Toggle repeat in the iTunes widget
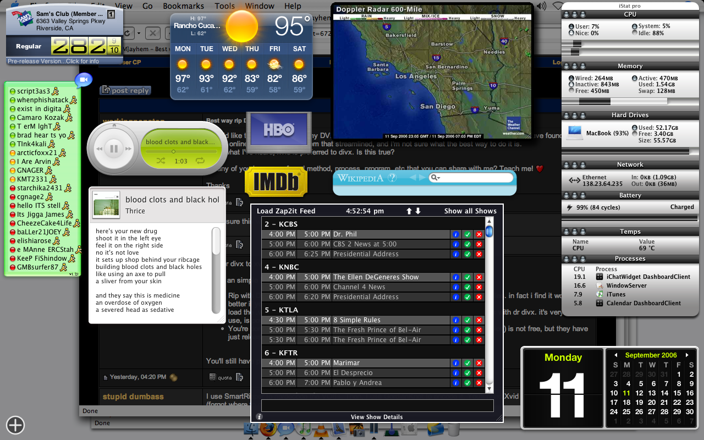Image resolution: width=704 pixels, height=440 pixels. (x=200, y=161)
